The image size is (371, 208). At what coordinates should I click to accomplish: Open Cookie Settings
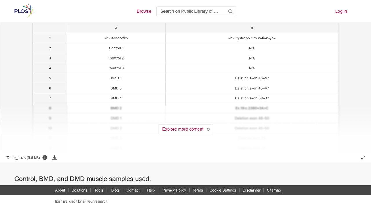(223, 190)
